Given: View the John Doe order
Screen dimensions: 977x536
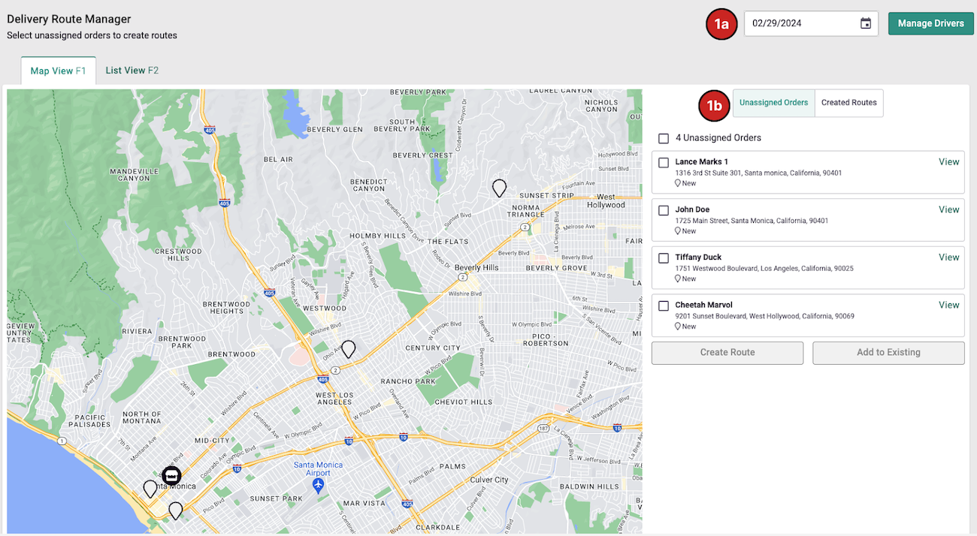Looking at the screenshot, I should 949,210.
